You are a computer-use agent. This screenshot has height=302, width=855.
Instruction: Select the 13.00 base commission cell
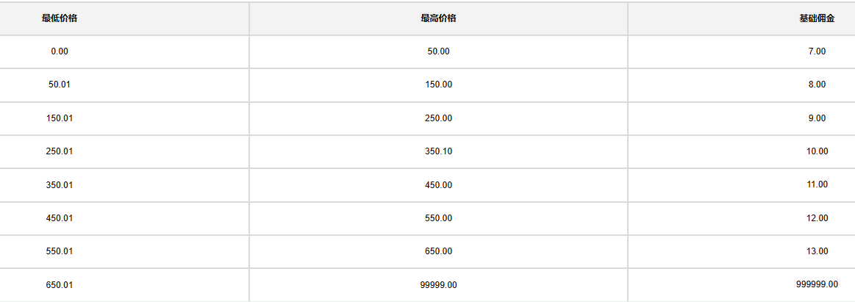[x=817, y=252]
